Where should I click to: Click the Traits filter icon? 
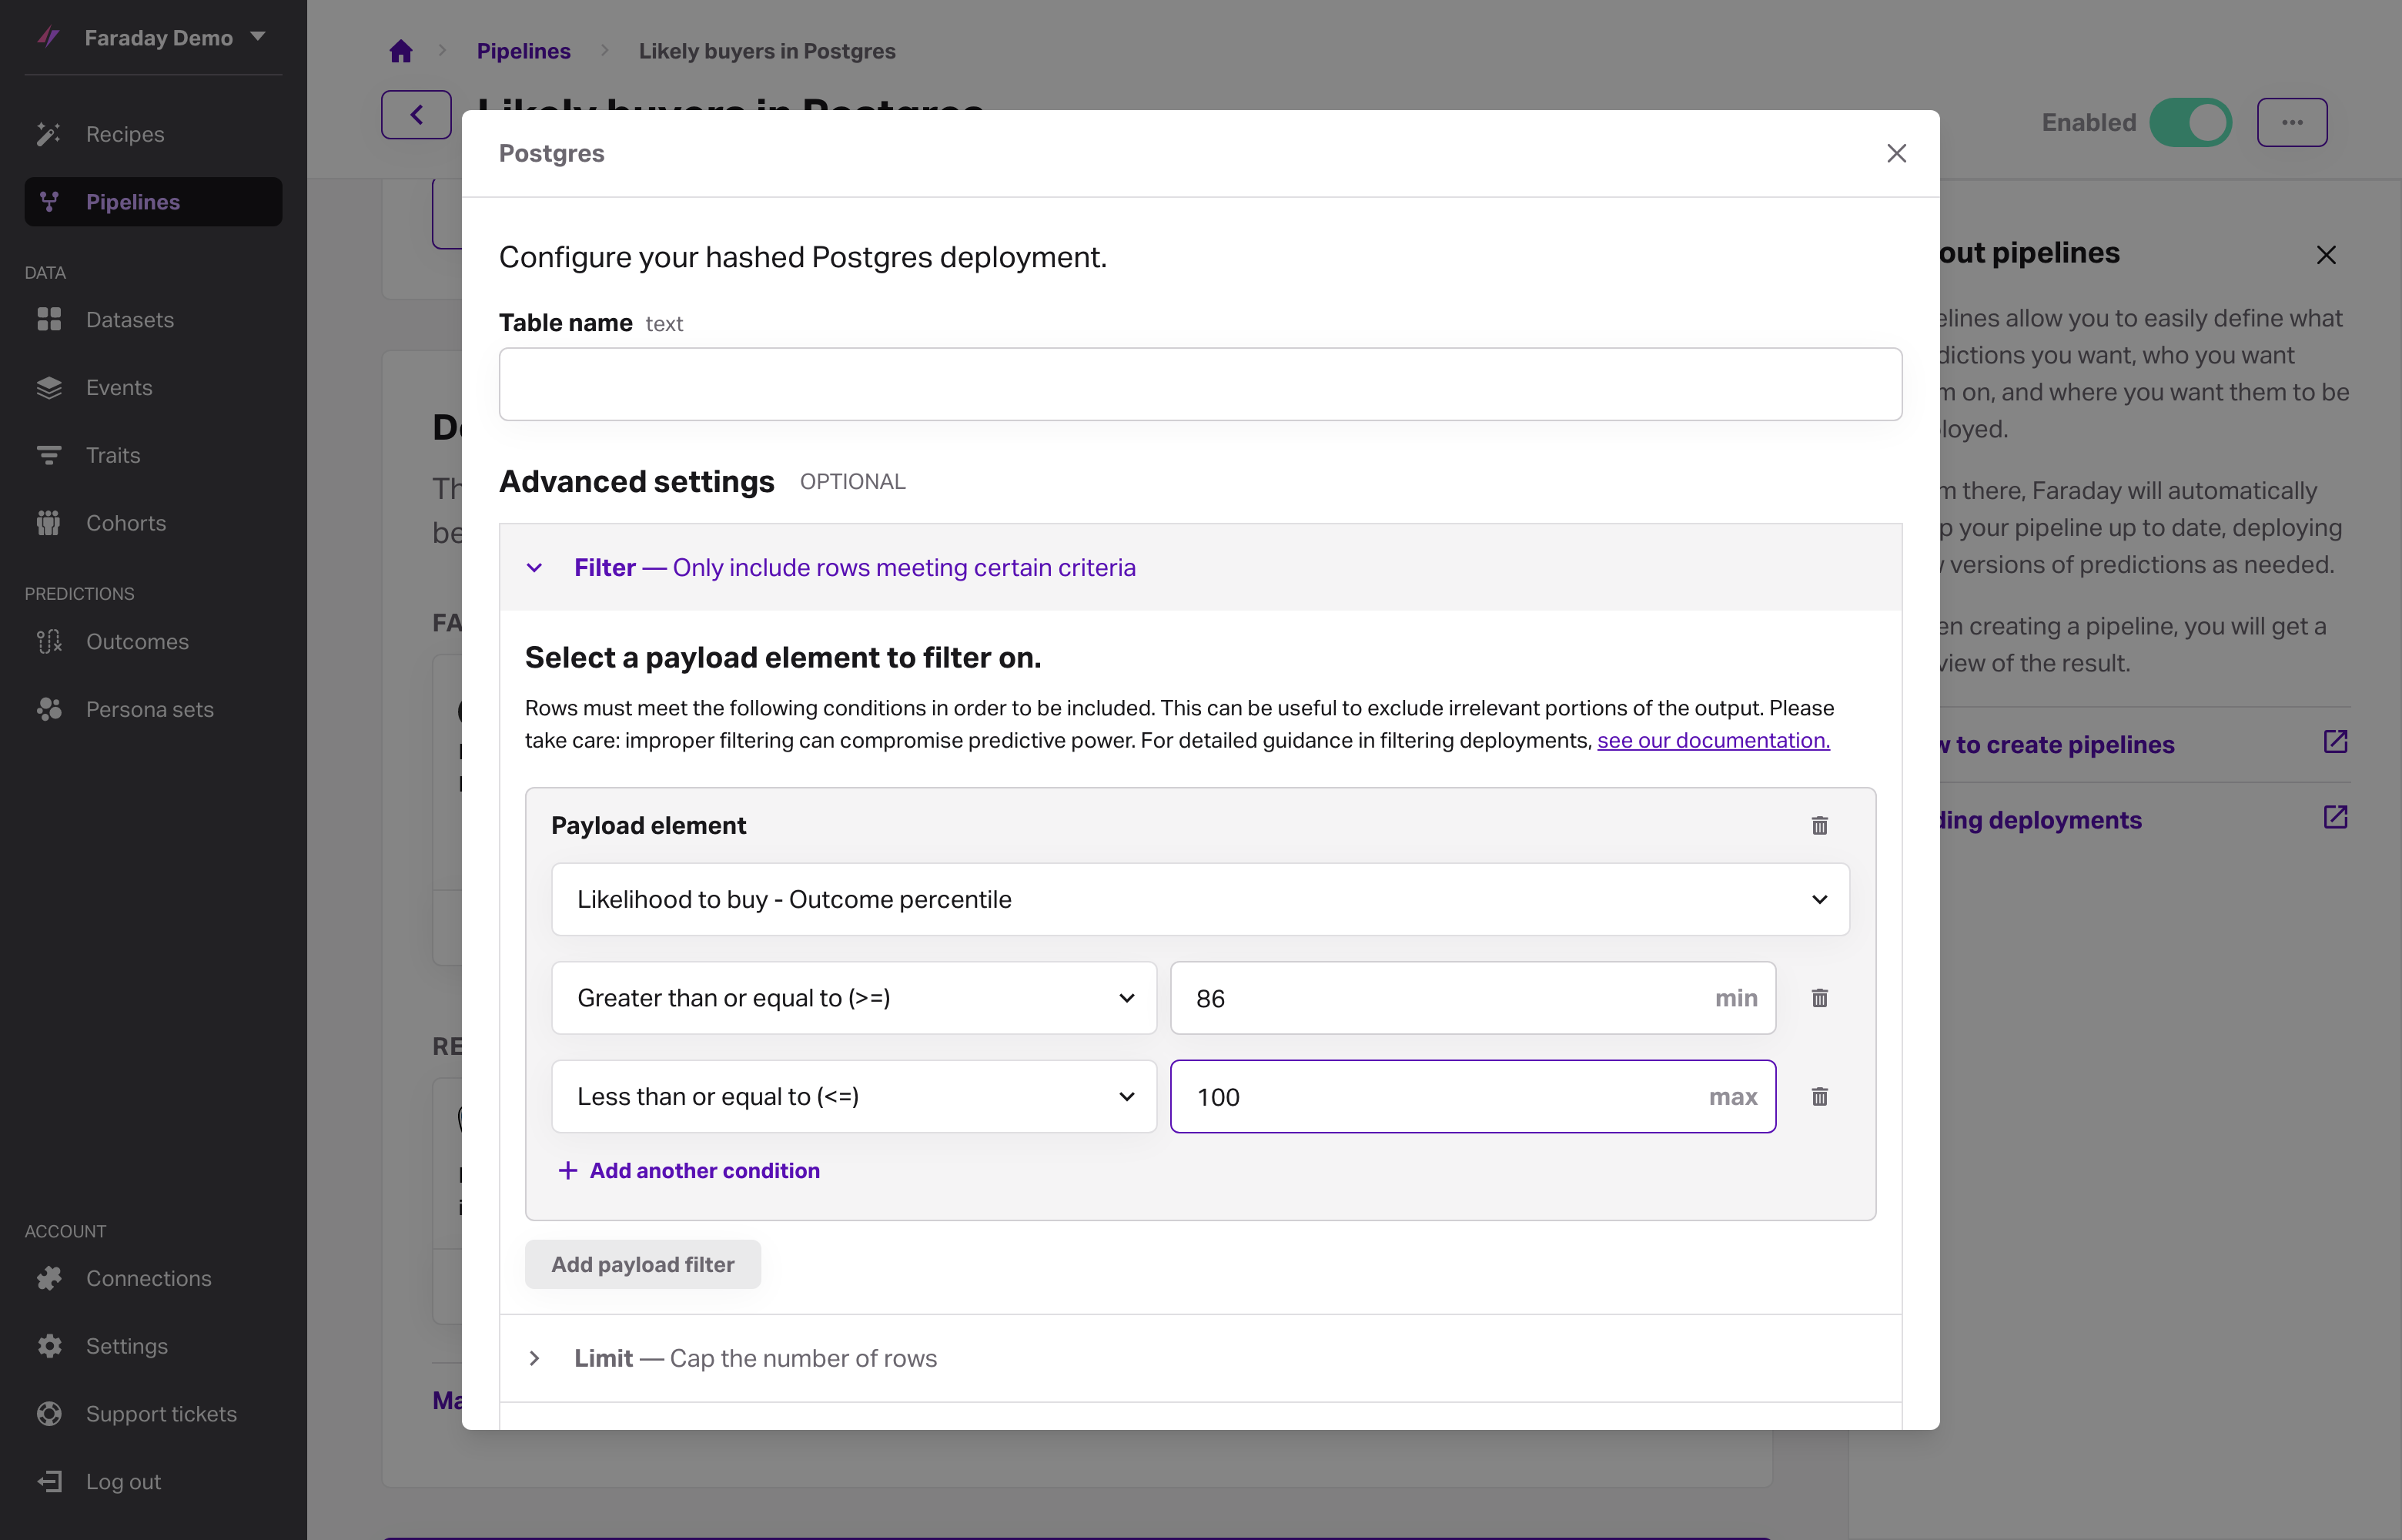click(x=49, y=455)
